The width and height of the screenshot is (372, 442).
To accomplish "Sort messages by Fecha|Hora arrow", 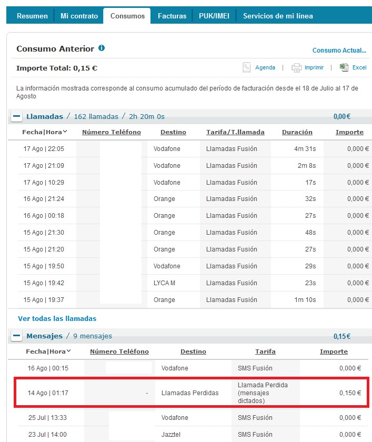I will point(69,350).
